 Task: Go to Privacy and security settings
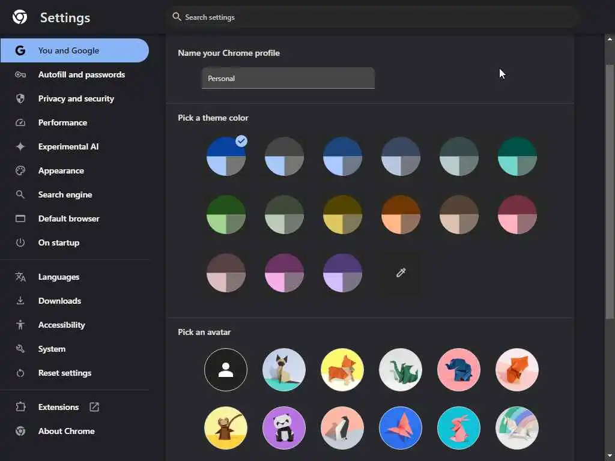tap(74, 98)
